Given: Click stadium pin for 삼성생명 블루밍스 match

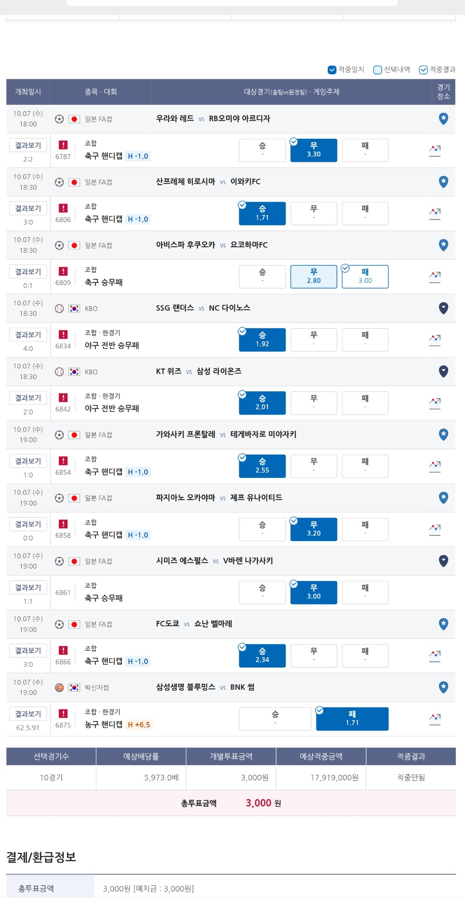Looking at the screenshot, I should pos(443,687).
